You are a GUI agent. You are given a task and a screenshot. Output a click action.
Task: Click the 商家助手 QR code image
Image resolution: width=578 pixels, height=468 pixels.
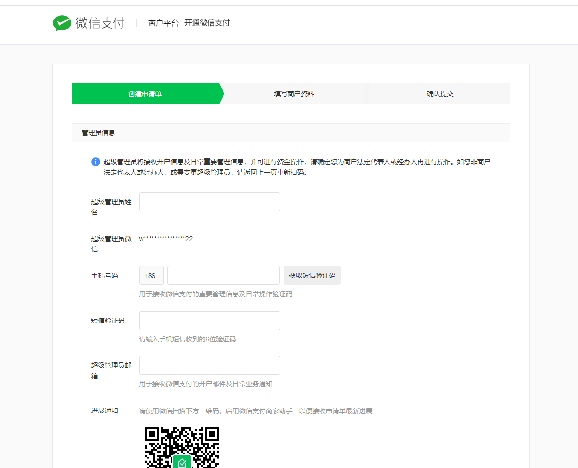pos(182,447)
